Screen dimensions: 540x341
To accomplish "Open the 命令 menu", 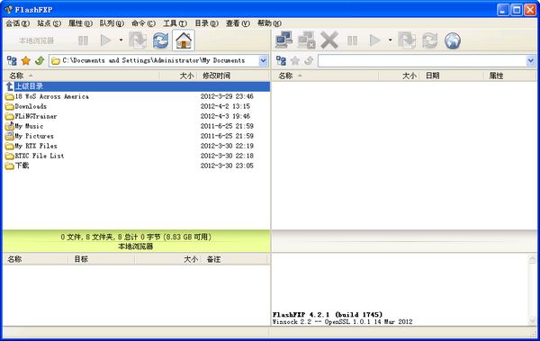I will click(143, 23).
